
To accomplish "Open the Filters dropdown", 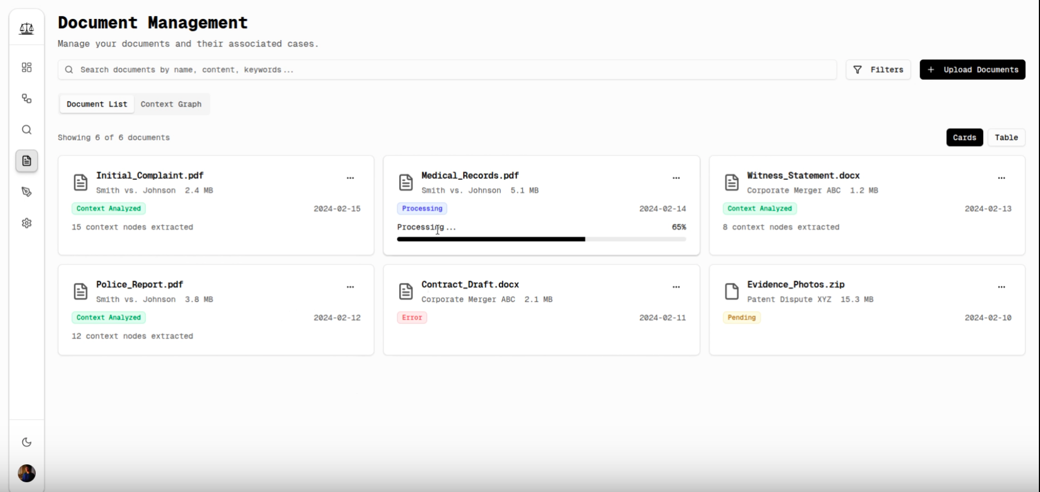I will pyautogui.click(x=878, y=70).
